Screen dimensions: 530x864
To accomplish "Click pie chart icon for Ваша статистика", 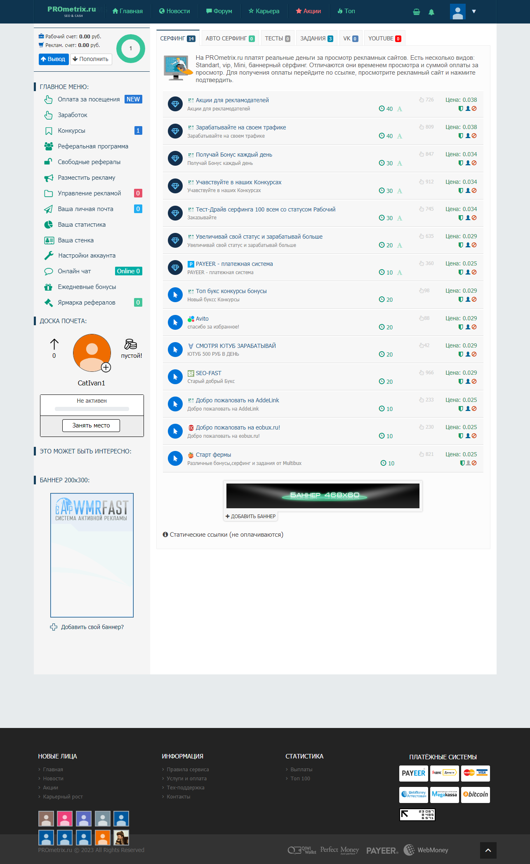I will point(49,225).
